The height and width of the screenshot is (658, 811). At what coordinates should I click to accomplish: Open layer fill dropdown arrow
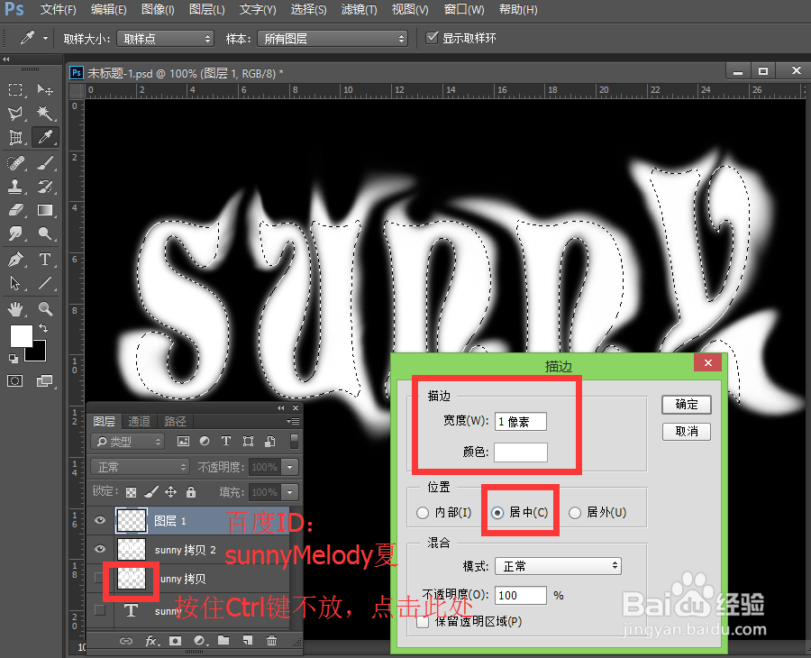point(290,492)
